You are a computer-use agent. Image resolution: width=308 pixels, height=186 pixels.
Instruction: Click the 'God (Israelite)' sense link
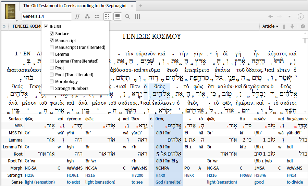pos(168,182)
